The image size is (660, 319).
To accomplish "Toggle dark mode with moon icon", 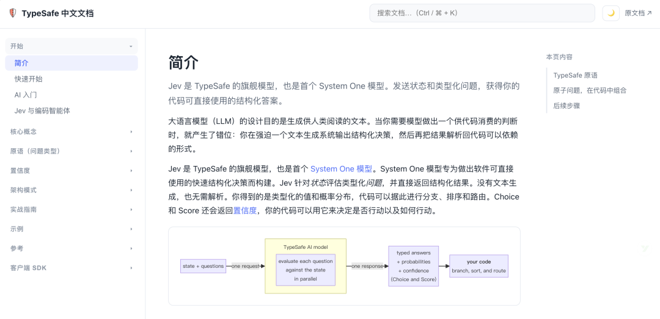I will [610, 13].
